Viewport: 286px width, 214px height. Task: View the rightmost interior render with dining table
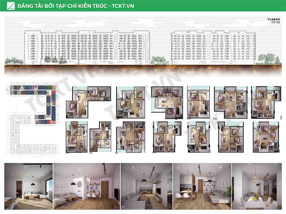(x=257, y=186)
